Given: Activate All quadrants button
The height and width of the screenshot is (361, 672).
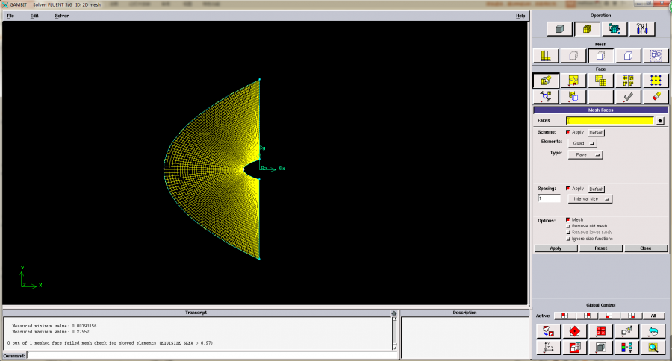Looking at the screenshot, I should coord(653,316).
